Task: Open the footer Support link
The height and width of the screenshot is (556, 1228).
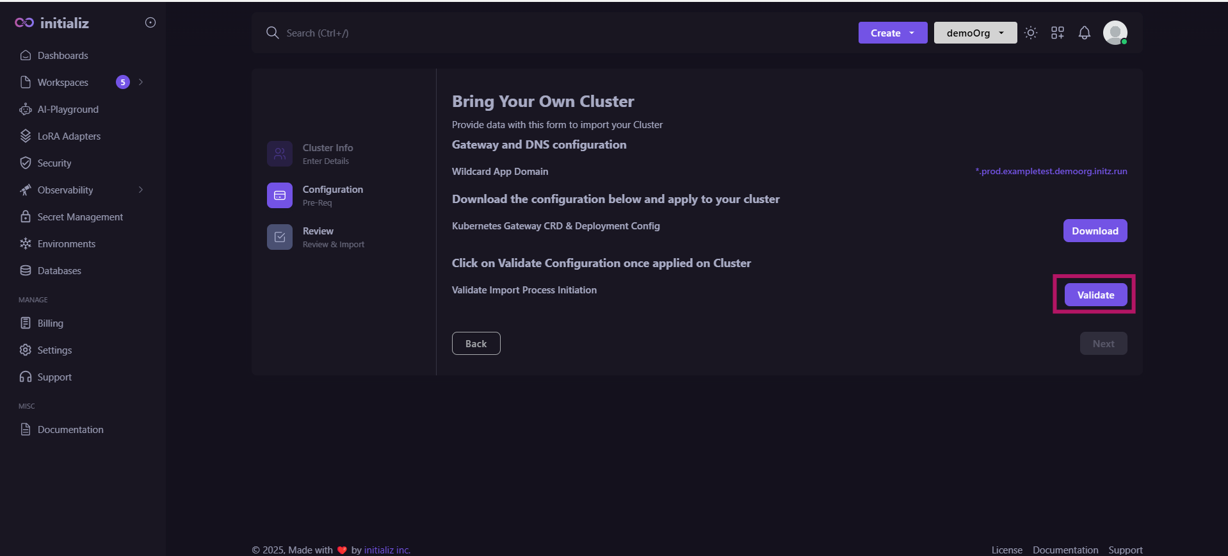Action: (1126, 550)
